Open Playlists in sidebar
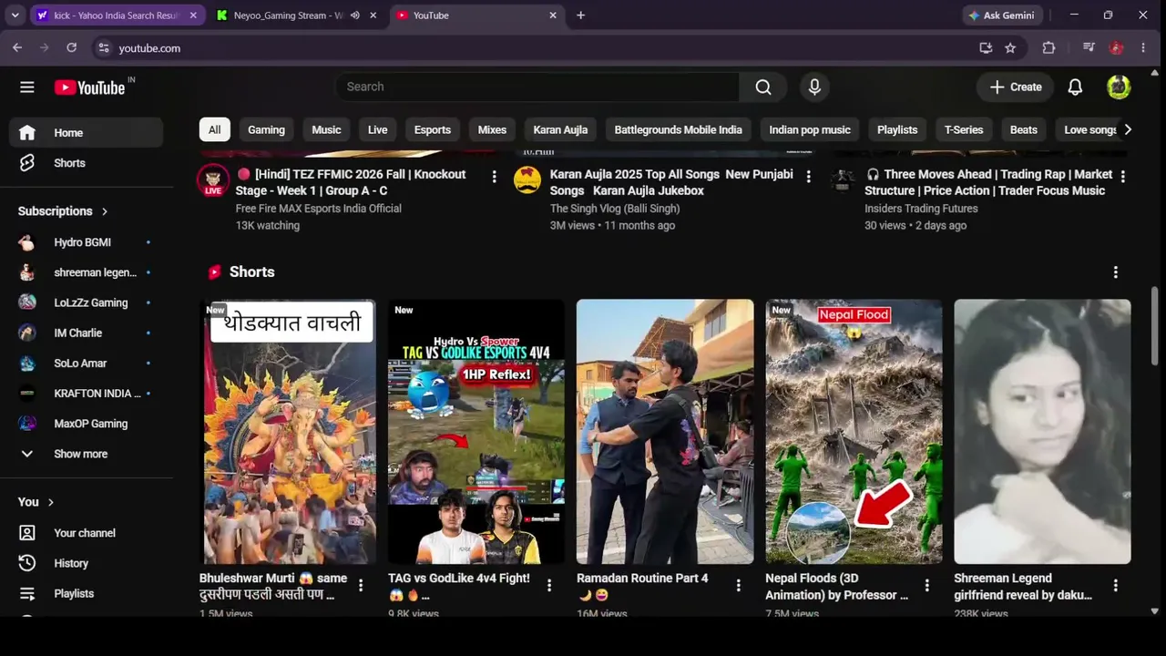Image resolution: width=1166 pixels, height=656 pixels. coord(87,593)
